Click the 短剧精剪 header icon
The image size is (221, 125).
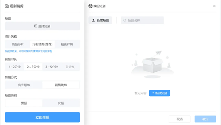pyautogui.click(x=6, y=6)
